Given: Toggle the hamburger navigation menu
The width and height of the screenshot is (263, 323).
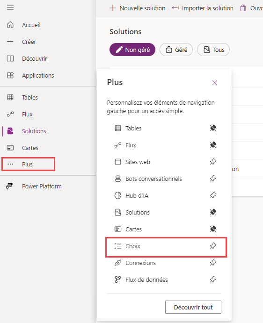Looking at the screenshot, I should coord(10,7).
